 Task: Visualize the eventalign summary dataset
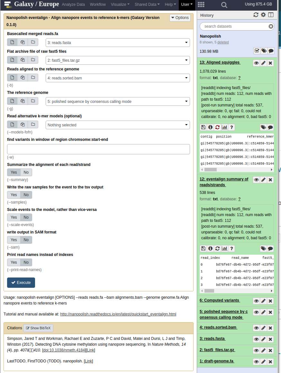(x=224, y=249)
